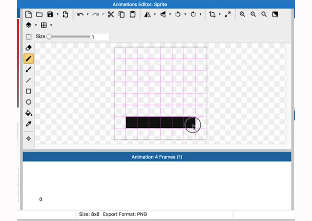Open the Layers dropdown arrow
This screenshot has height=221, width=312.
36,25
